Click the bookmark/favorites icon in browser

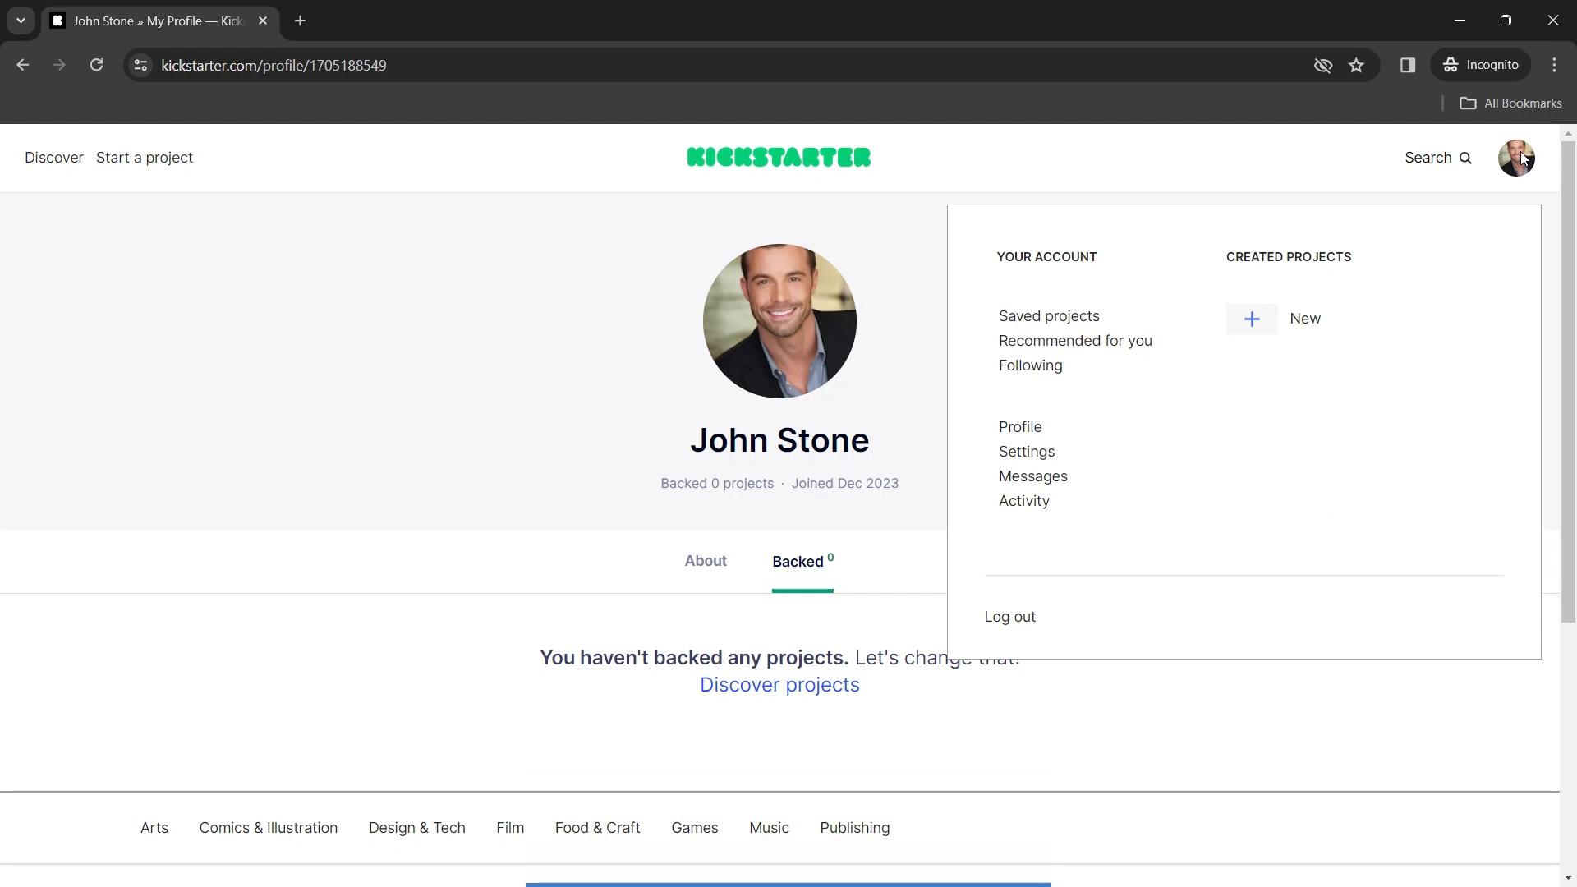[x=1357, y=65]
